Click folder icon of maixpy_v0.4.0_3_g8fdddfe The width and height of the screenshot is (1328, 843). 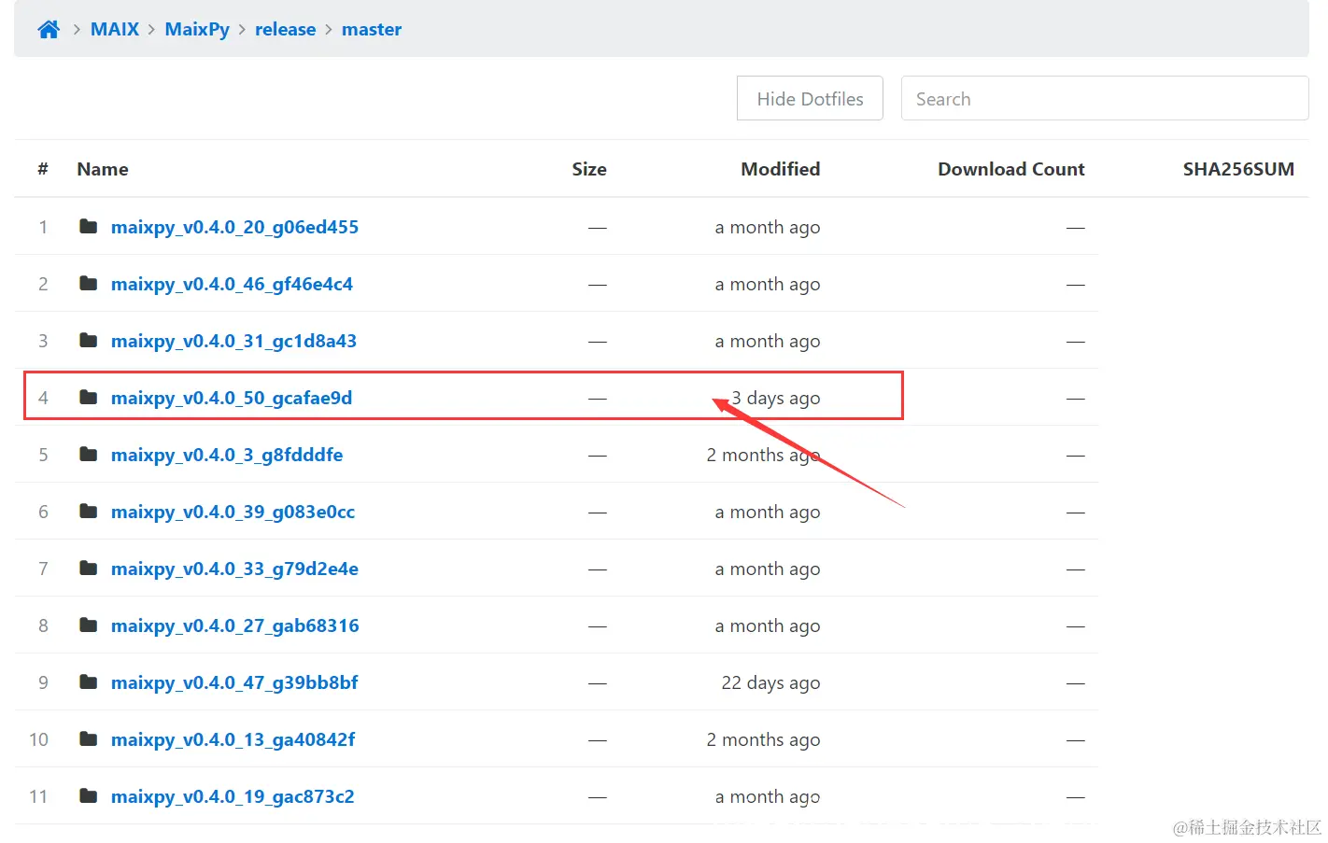click(x=89, y=455)
